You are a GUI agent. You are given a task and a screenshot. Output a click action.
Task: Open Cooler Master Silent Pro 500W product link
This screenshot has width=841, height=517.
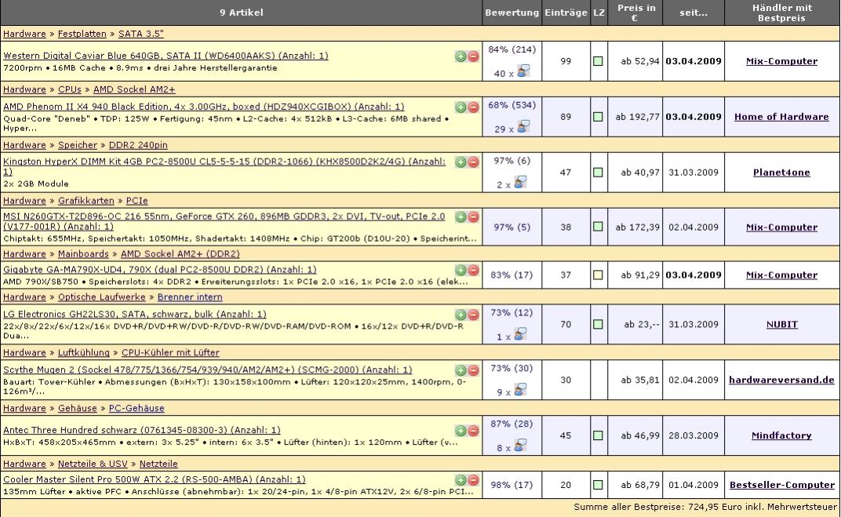155,479
